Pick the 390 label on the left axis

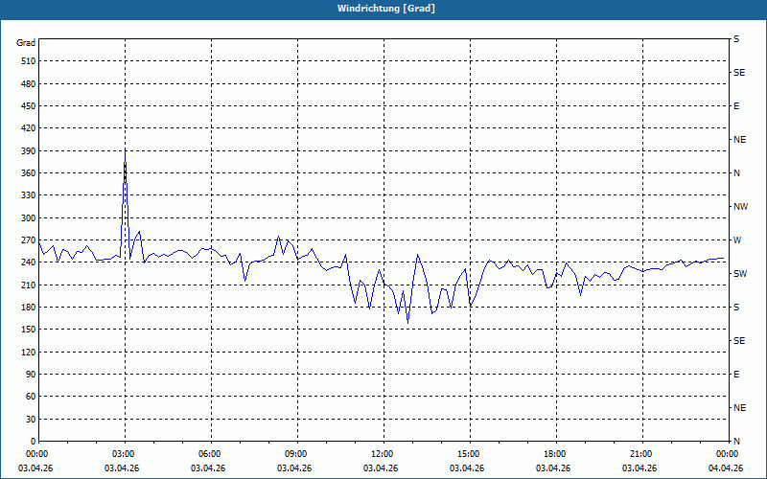coord(29,151)
